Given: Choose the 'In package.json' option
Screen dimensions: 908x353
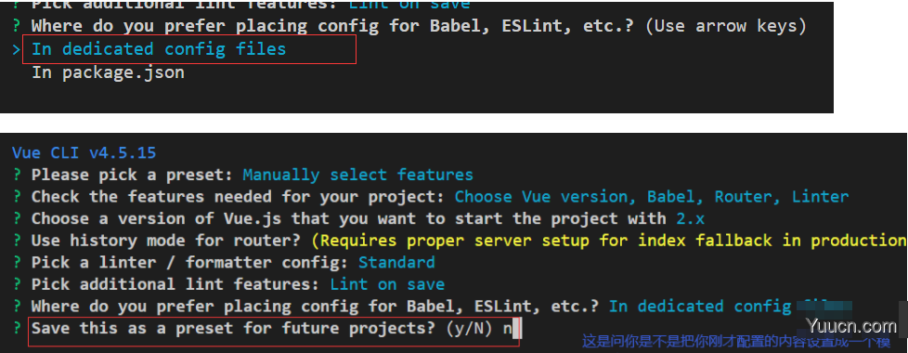Looking at the screenshot, I should click(x=108, y=72).
